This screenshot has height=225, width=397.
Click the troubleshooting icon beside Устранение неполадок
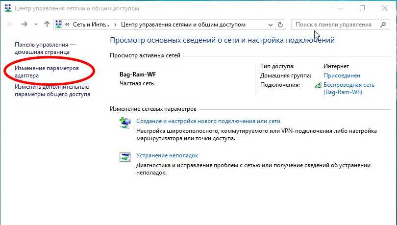pos(125,157)
